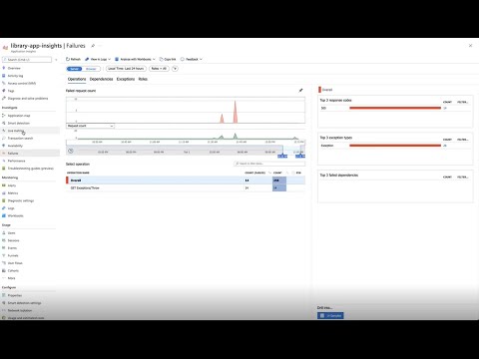Open Metrics under Monitoring
Image resolution: width=479 pixels, height=359 pixels.
tap(13, 193)
